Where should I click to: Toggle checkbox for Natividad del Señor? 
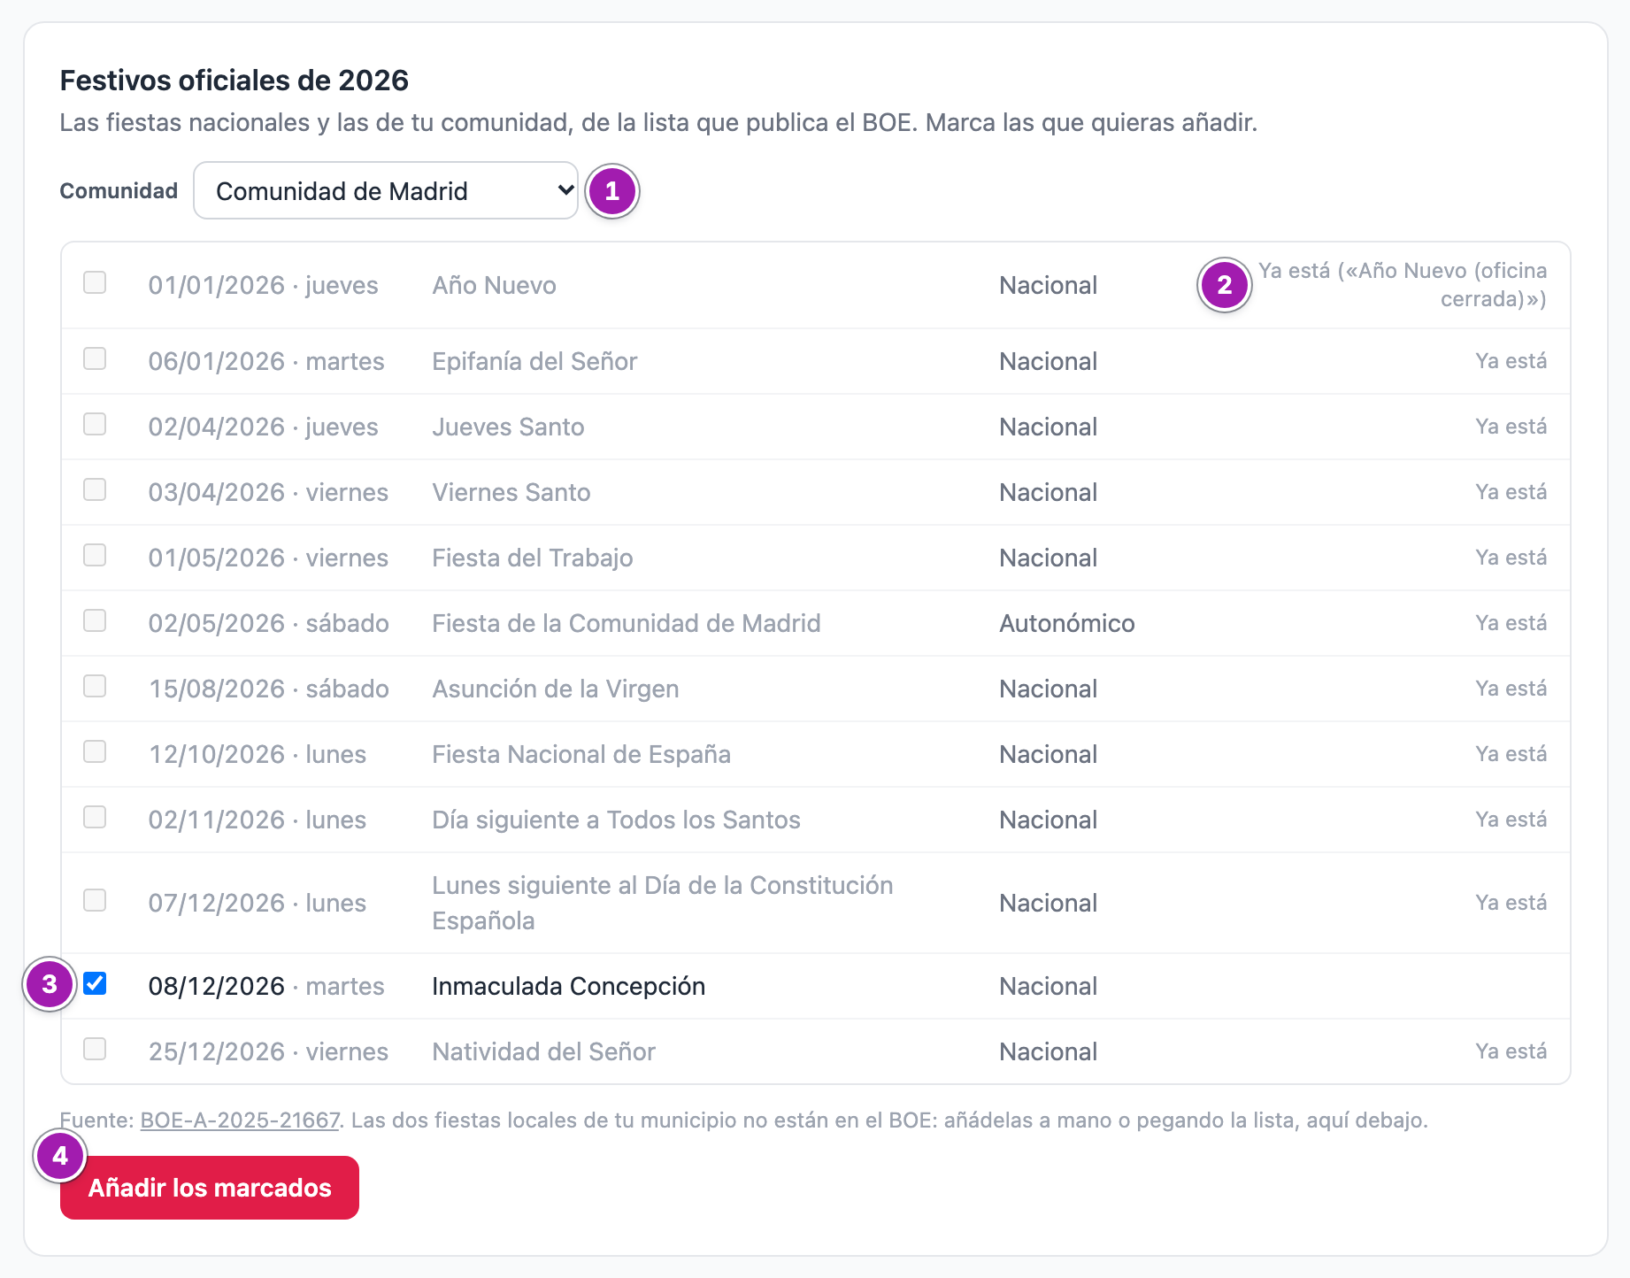[95, 1049]
